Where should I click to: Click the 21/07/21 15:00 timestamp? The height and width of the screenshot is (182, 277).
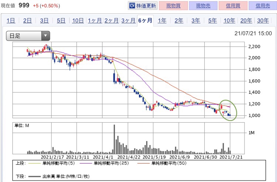click(253, 33)
